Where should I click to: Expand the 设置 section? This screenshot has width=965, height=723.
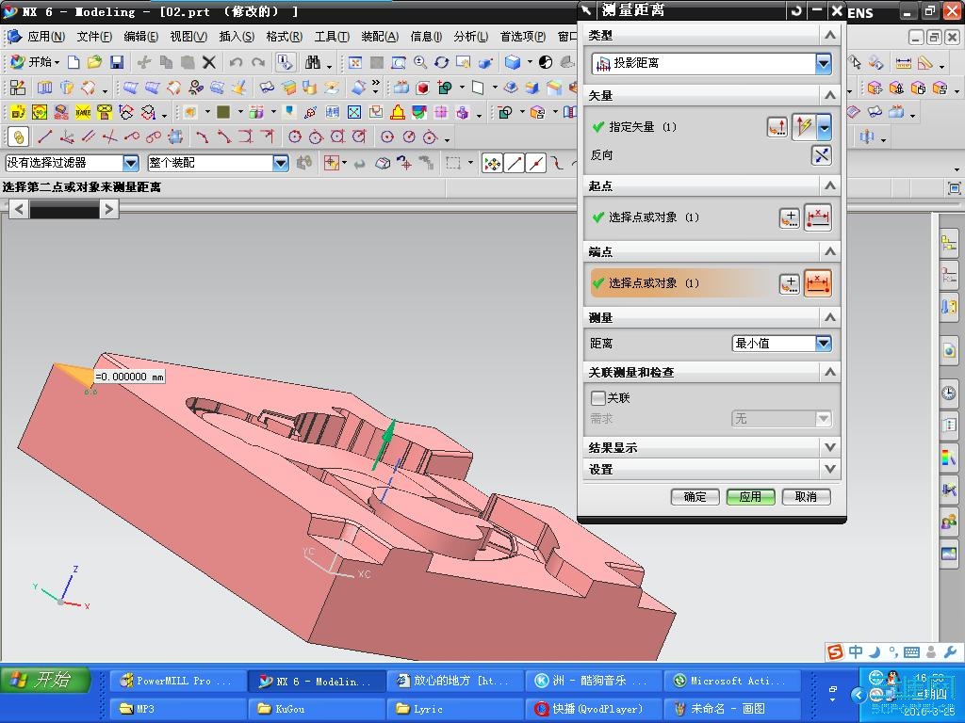(x=830, y=469)
